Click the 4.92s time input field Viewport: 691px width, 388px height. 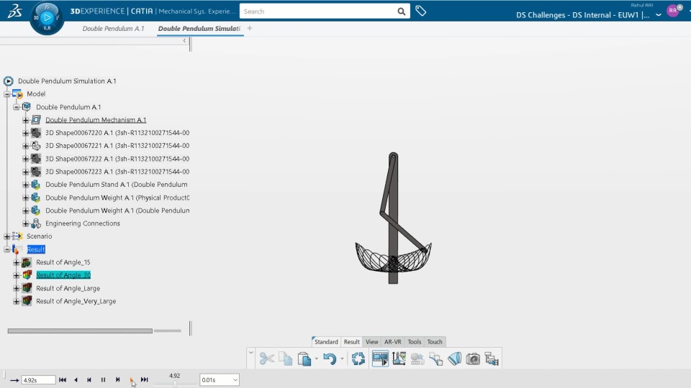(38, 380)
